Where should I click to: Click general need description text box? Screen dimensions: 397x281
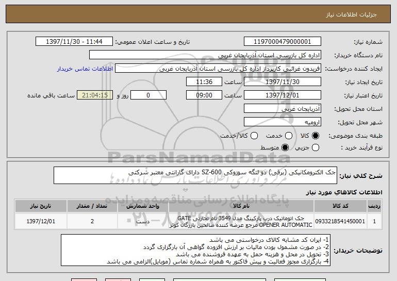pos(195,175)
